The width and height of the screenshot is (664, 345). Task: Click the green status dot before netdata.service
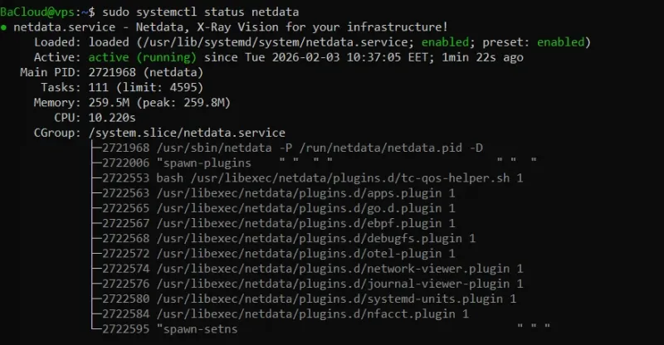pyautogui.click(x=5, y=27)
